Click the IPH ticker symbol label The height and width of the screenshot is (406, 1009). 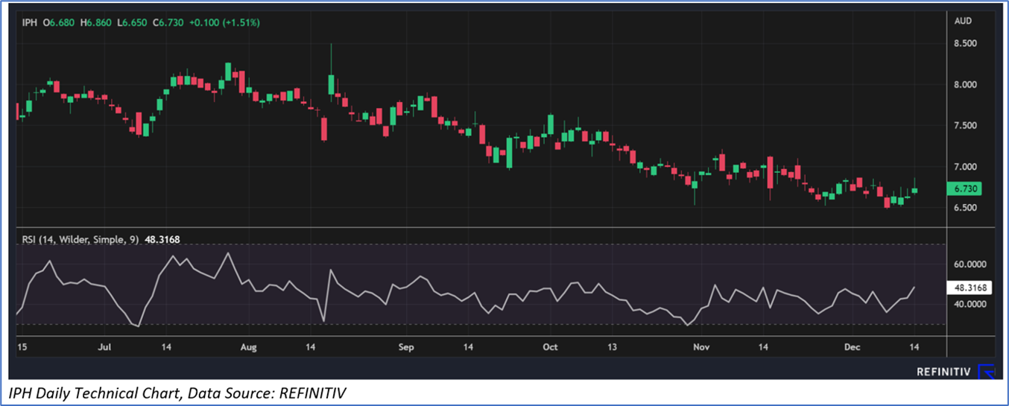(x=29, y=23)
